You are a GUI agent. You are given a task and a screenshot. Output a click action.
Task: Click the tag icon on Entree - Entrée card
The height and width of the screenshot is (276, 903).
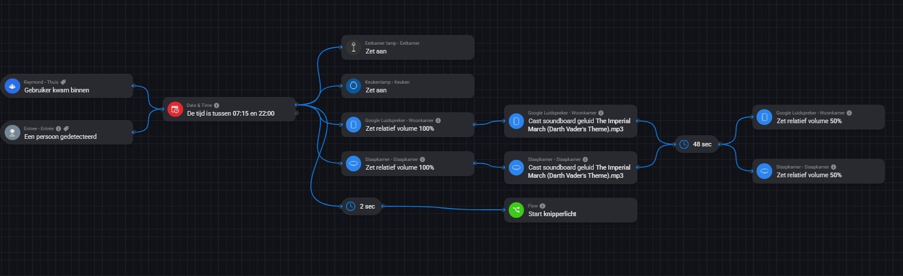click(x=66, y=128)
